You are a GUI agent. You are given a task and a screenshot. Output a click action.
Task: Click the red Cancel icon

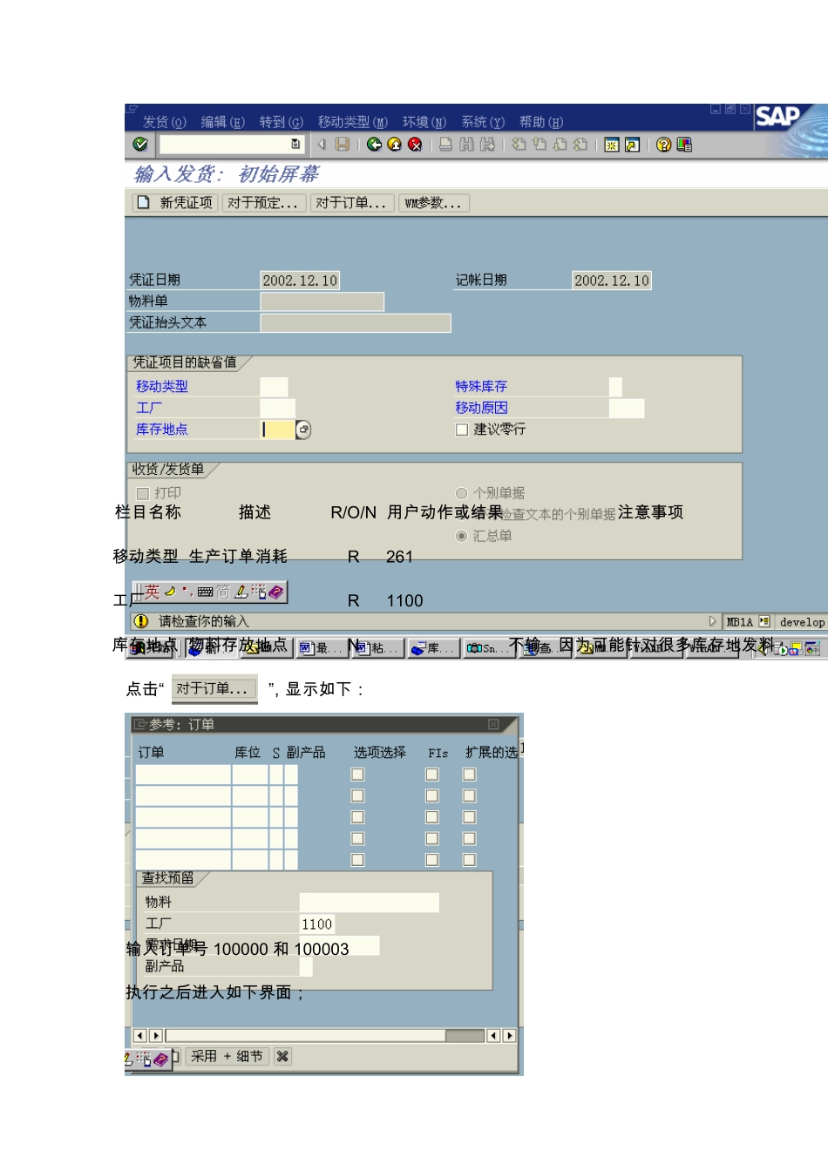[x=415, y=145]
